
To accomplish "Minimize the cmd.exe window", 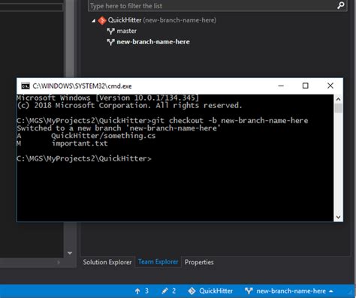I will (281, 86).
